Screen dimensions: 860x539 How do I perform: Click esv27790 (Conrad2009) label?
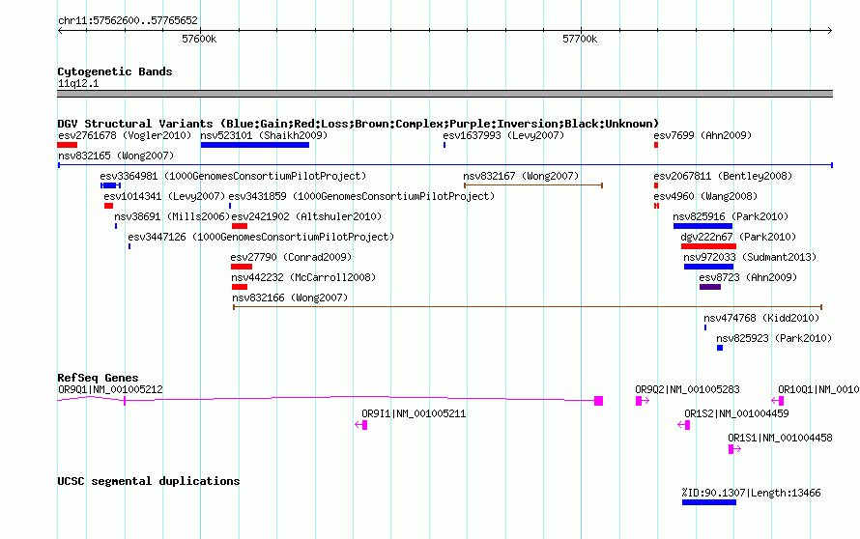291,257
